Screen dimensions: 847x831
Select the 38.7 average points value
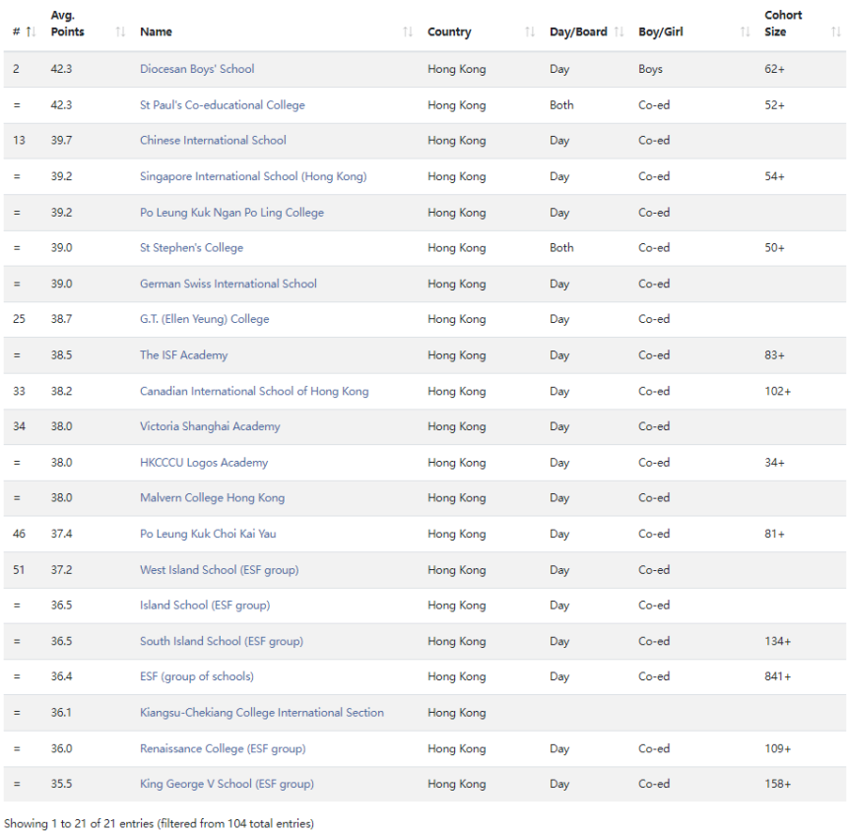pyautogui.click(x=62, y=319)
